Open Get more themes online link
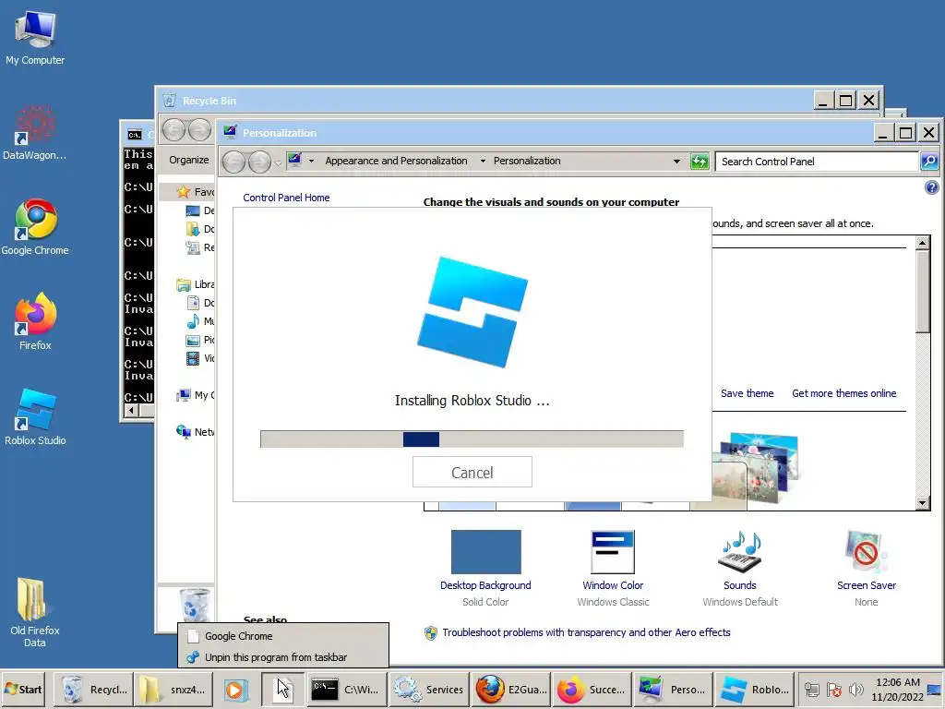Viewport: 945px width, 709px height. tap(843, 393)
